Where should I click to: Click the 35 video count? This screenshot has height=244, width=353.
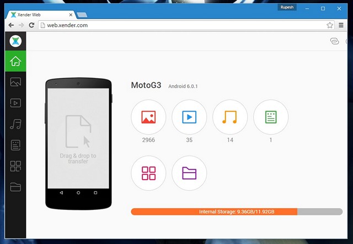pos(189,140)
